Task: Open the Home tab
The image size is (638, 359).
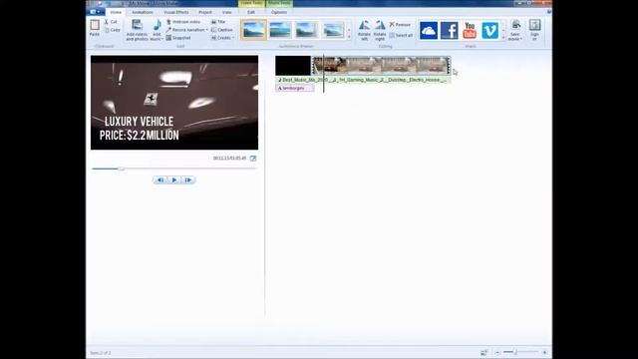Action: tap(116, 13)
